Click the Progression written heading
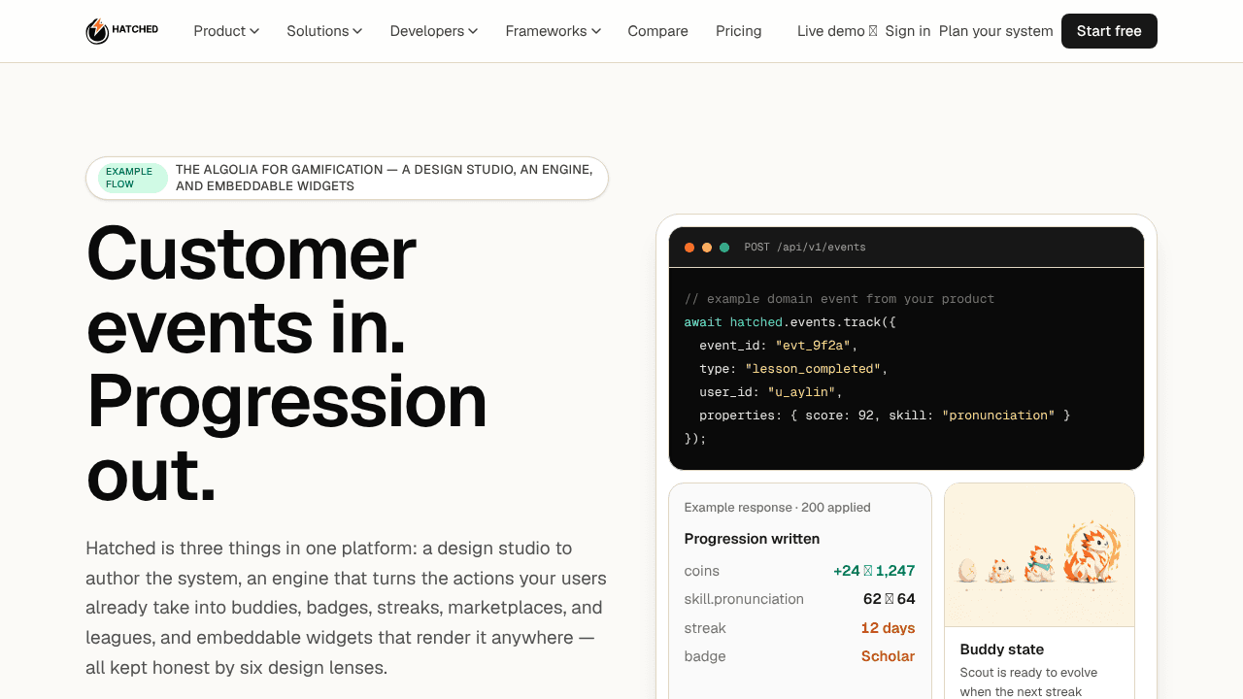Image resolution: width=1243 pixels, height=699 pixels. coord(753,539)
